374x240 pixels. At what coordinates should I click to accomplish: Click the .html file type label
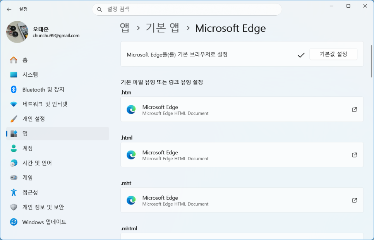pyautogui.click(x=127, y=138)
